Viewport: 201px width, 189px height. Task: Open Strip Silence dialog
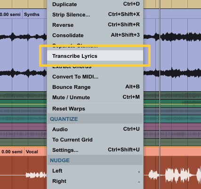(95, 15)
